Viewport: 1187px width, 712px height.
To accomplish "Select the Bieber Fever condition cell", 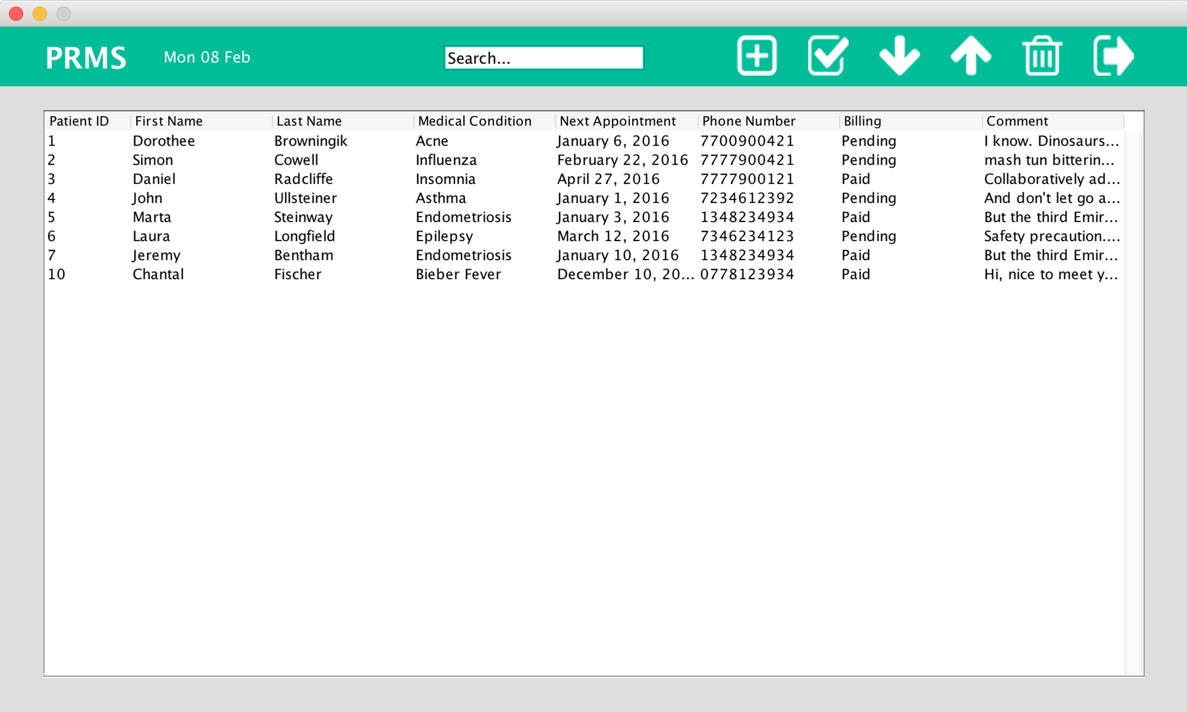I will 458,274.
